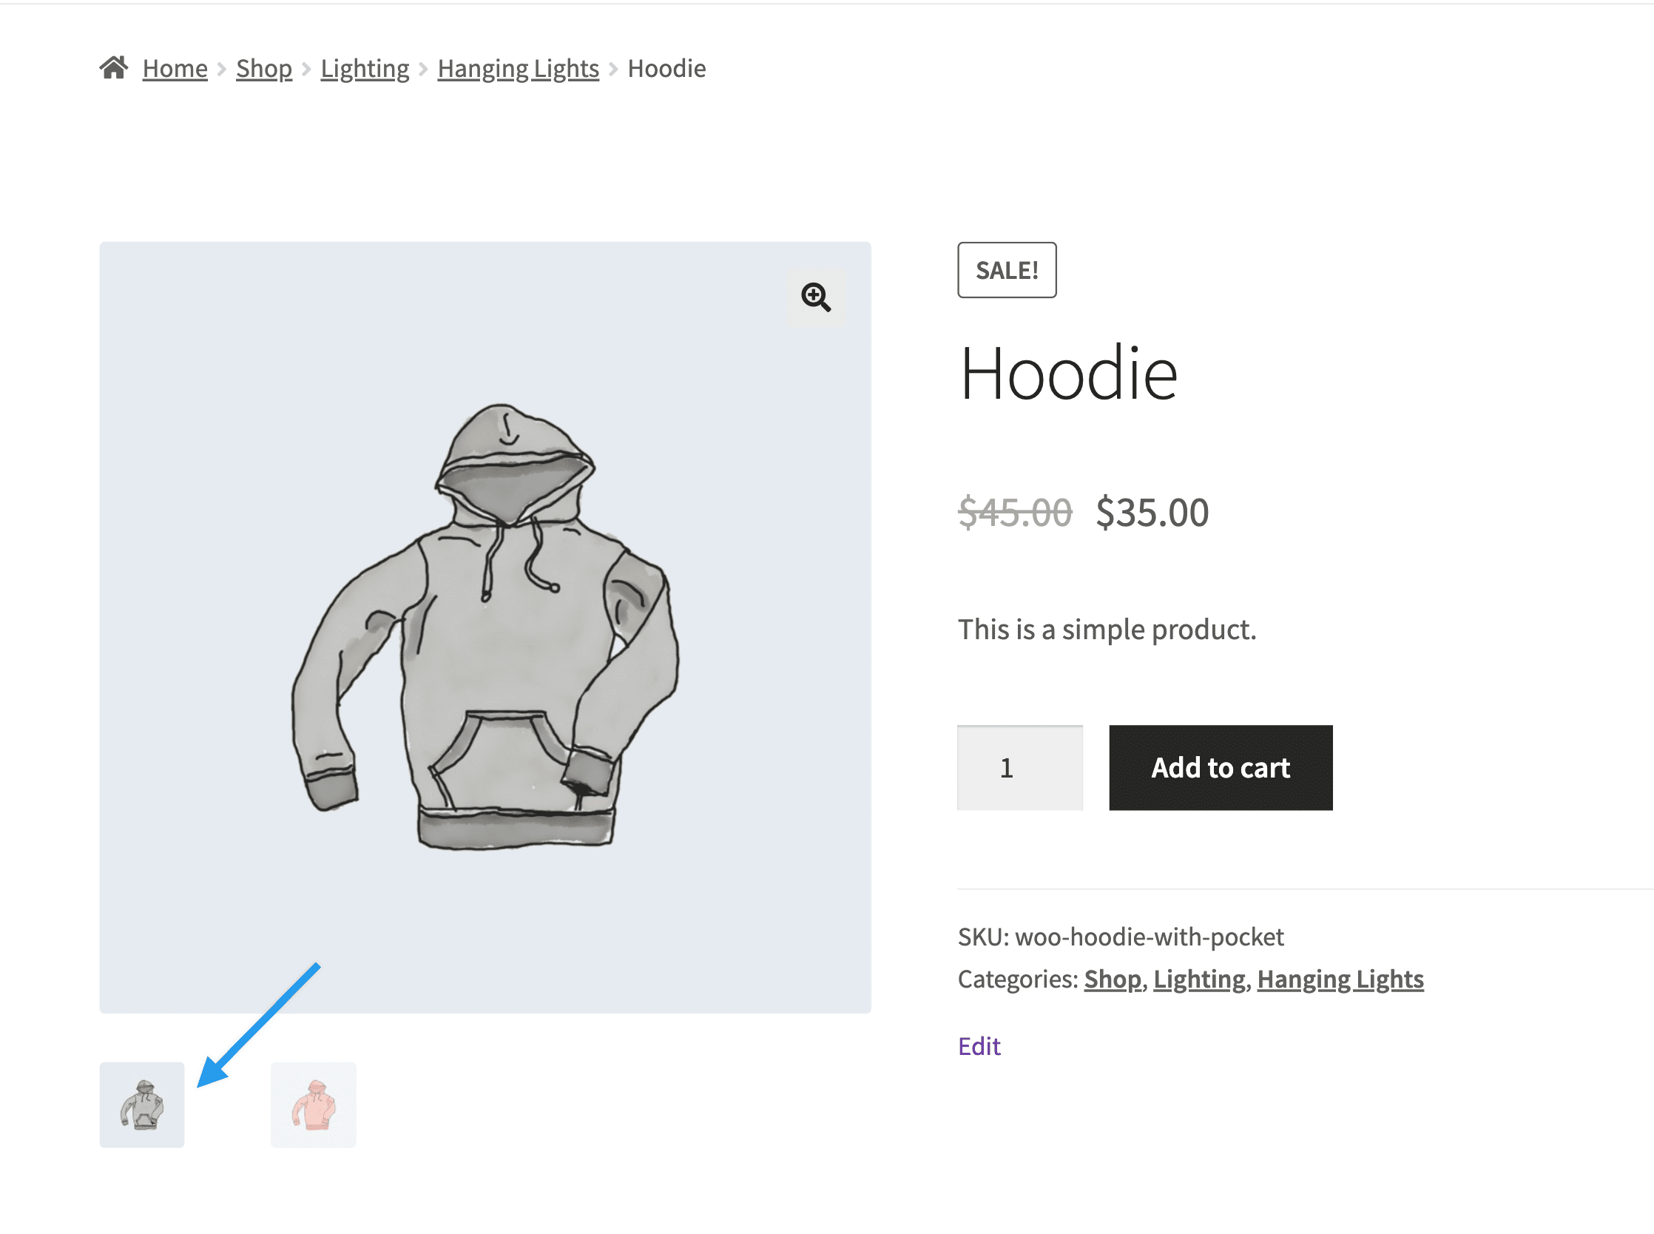This screenshot has width=1654, height=1234.
Task: Click the Add to cart button
Action: 1220,767
